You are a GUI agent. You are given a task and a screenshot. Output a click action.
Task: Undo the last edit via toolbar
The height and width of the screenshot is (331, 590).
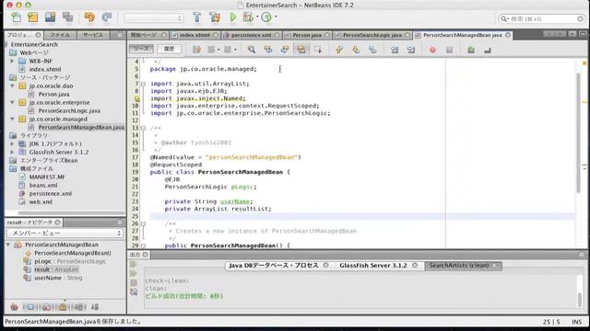89,17
